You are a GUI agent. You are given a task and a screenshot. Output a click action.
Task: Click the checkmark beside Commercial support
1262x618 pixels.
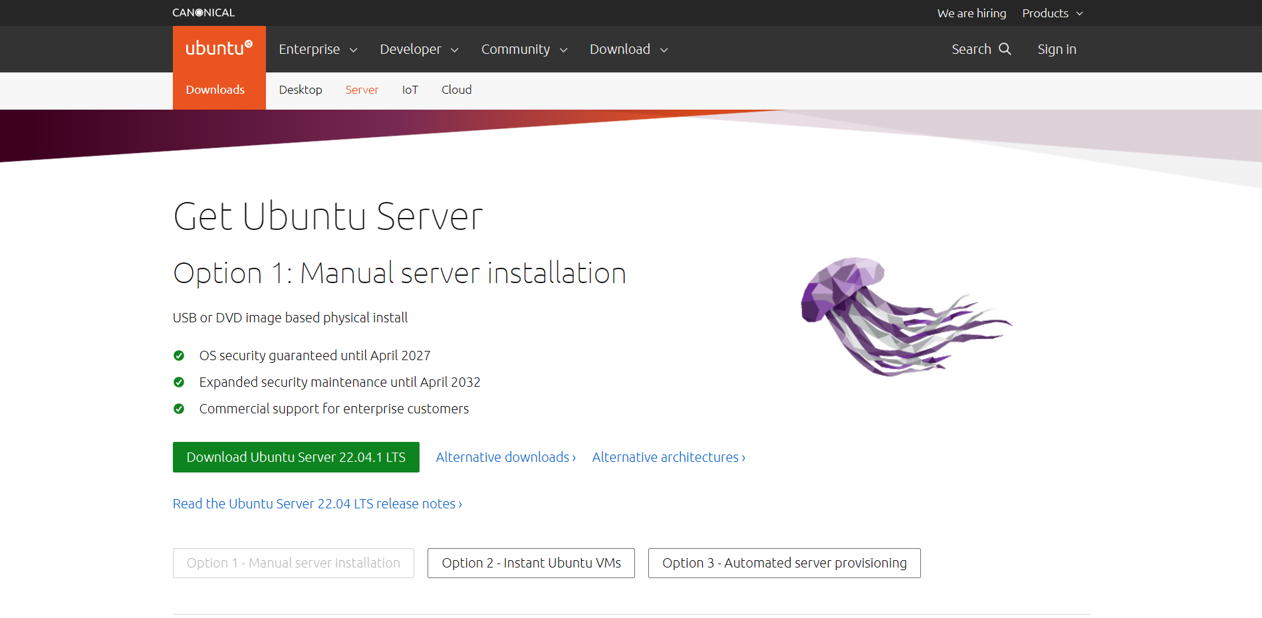[x=180, y=409]
